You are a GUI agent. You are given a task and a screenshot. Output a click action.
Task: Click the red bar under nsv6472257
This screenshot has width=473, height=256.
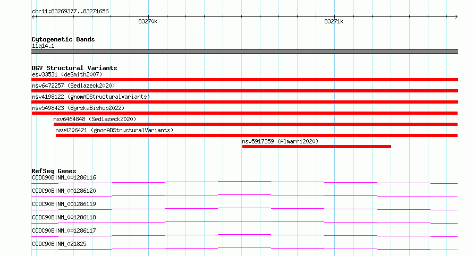coord(244,91)
